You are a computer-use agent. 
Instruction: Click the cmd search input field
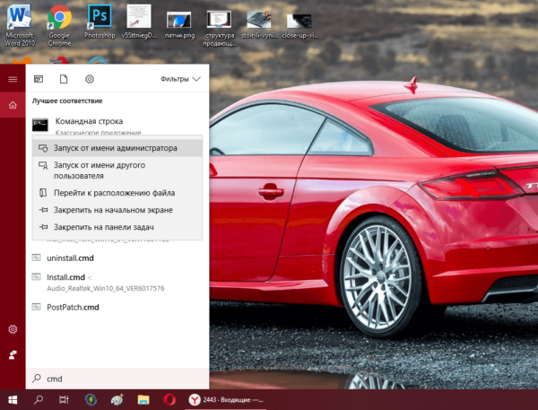click(117, 379)
